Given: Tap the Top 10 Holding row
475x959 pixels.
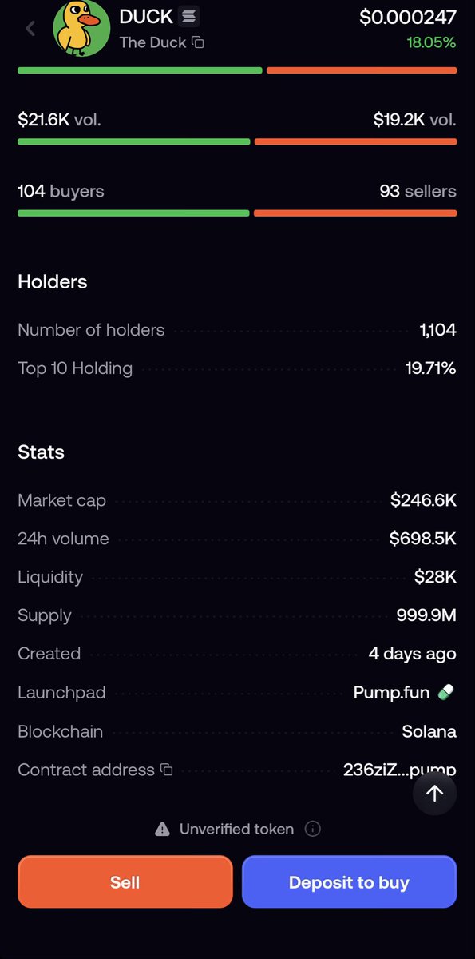Looking at the screenshot, I should click(x=237, y=368).
